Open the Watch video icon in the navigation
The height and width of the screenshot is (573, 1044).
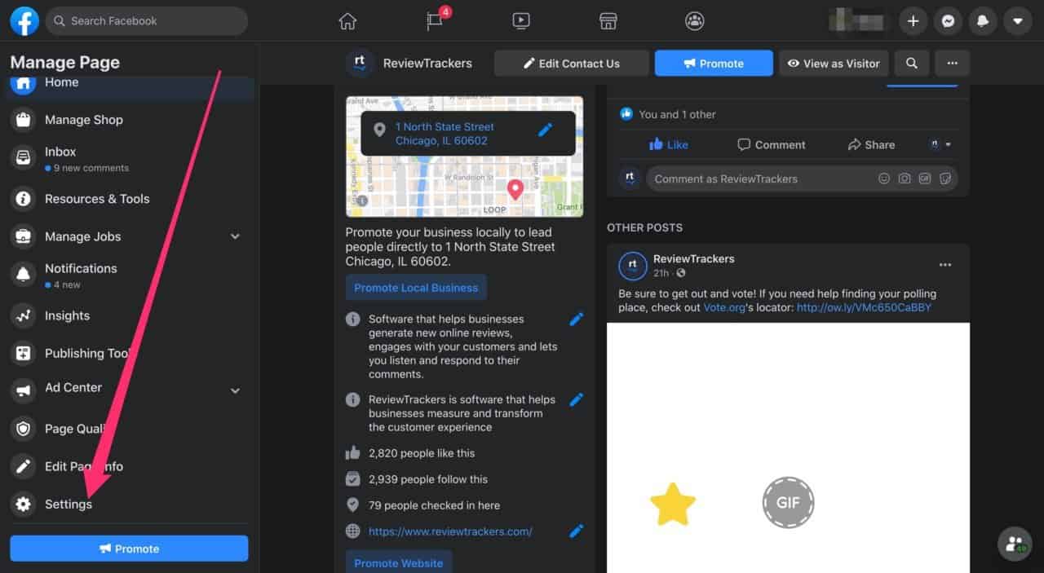[x=520, y=21]
